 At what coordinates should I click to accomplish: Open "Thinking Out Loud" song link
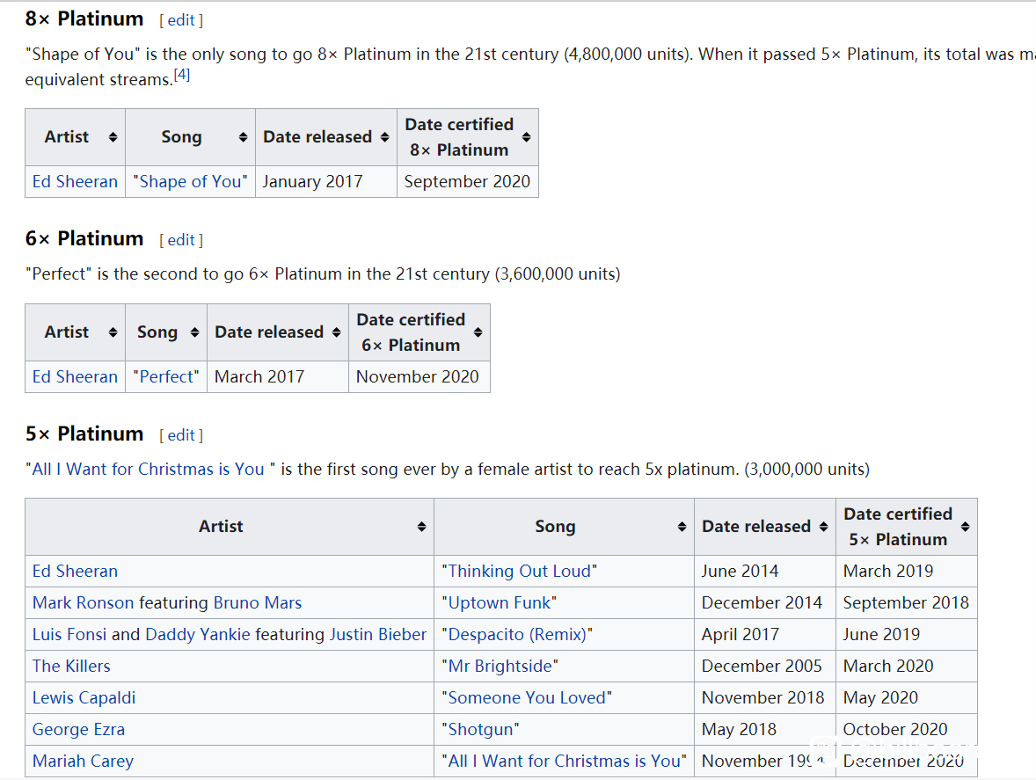[x=520, y=572]
